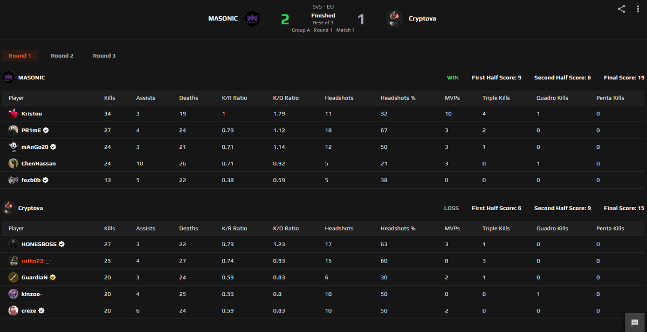The width and height of the screenshot is (647, 332).
Task: Click fezb0b's avatar
Action: click(x=13, y=180)
